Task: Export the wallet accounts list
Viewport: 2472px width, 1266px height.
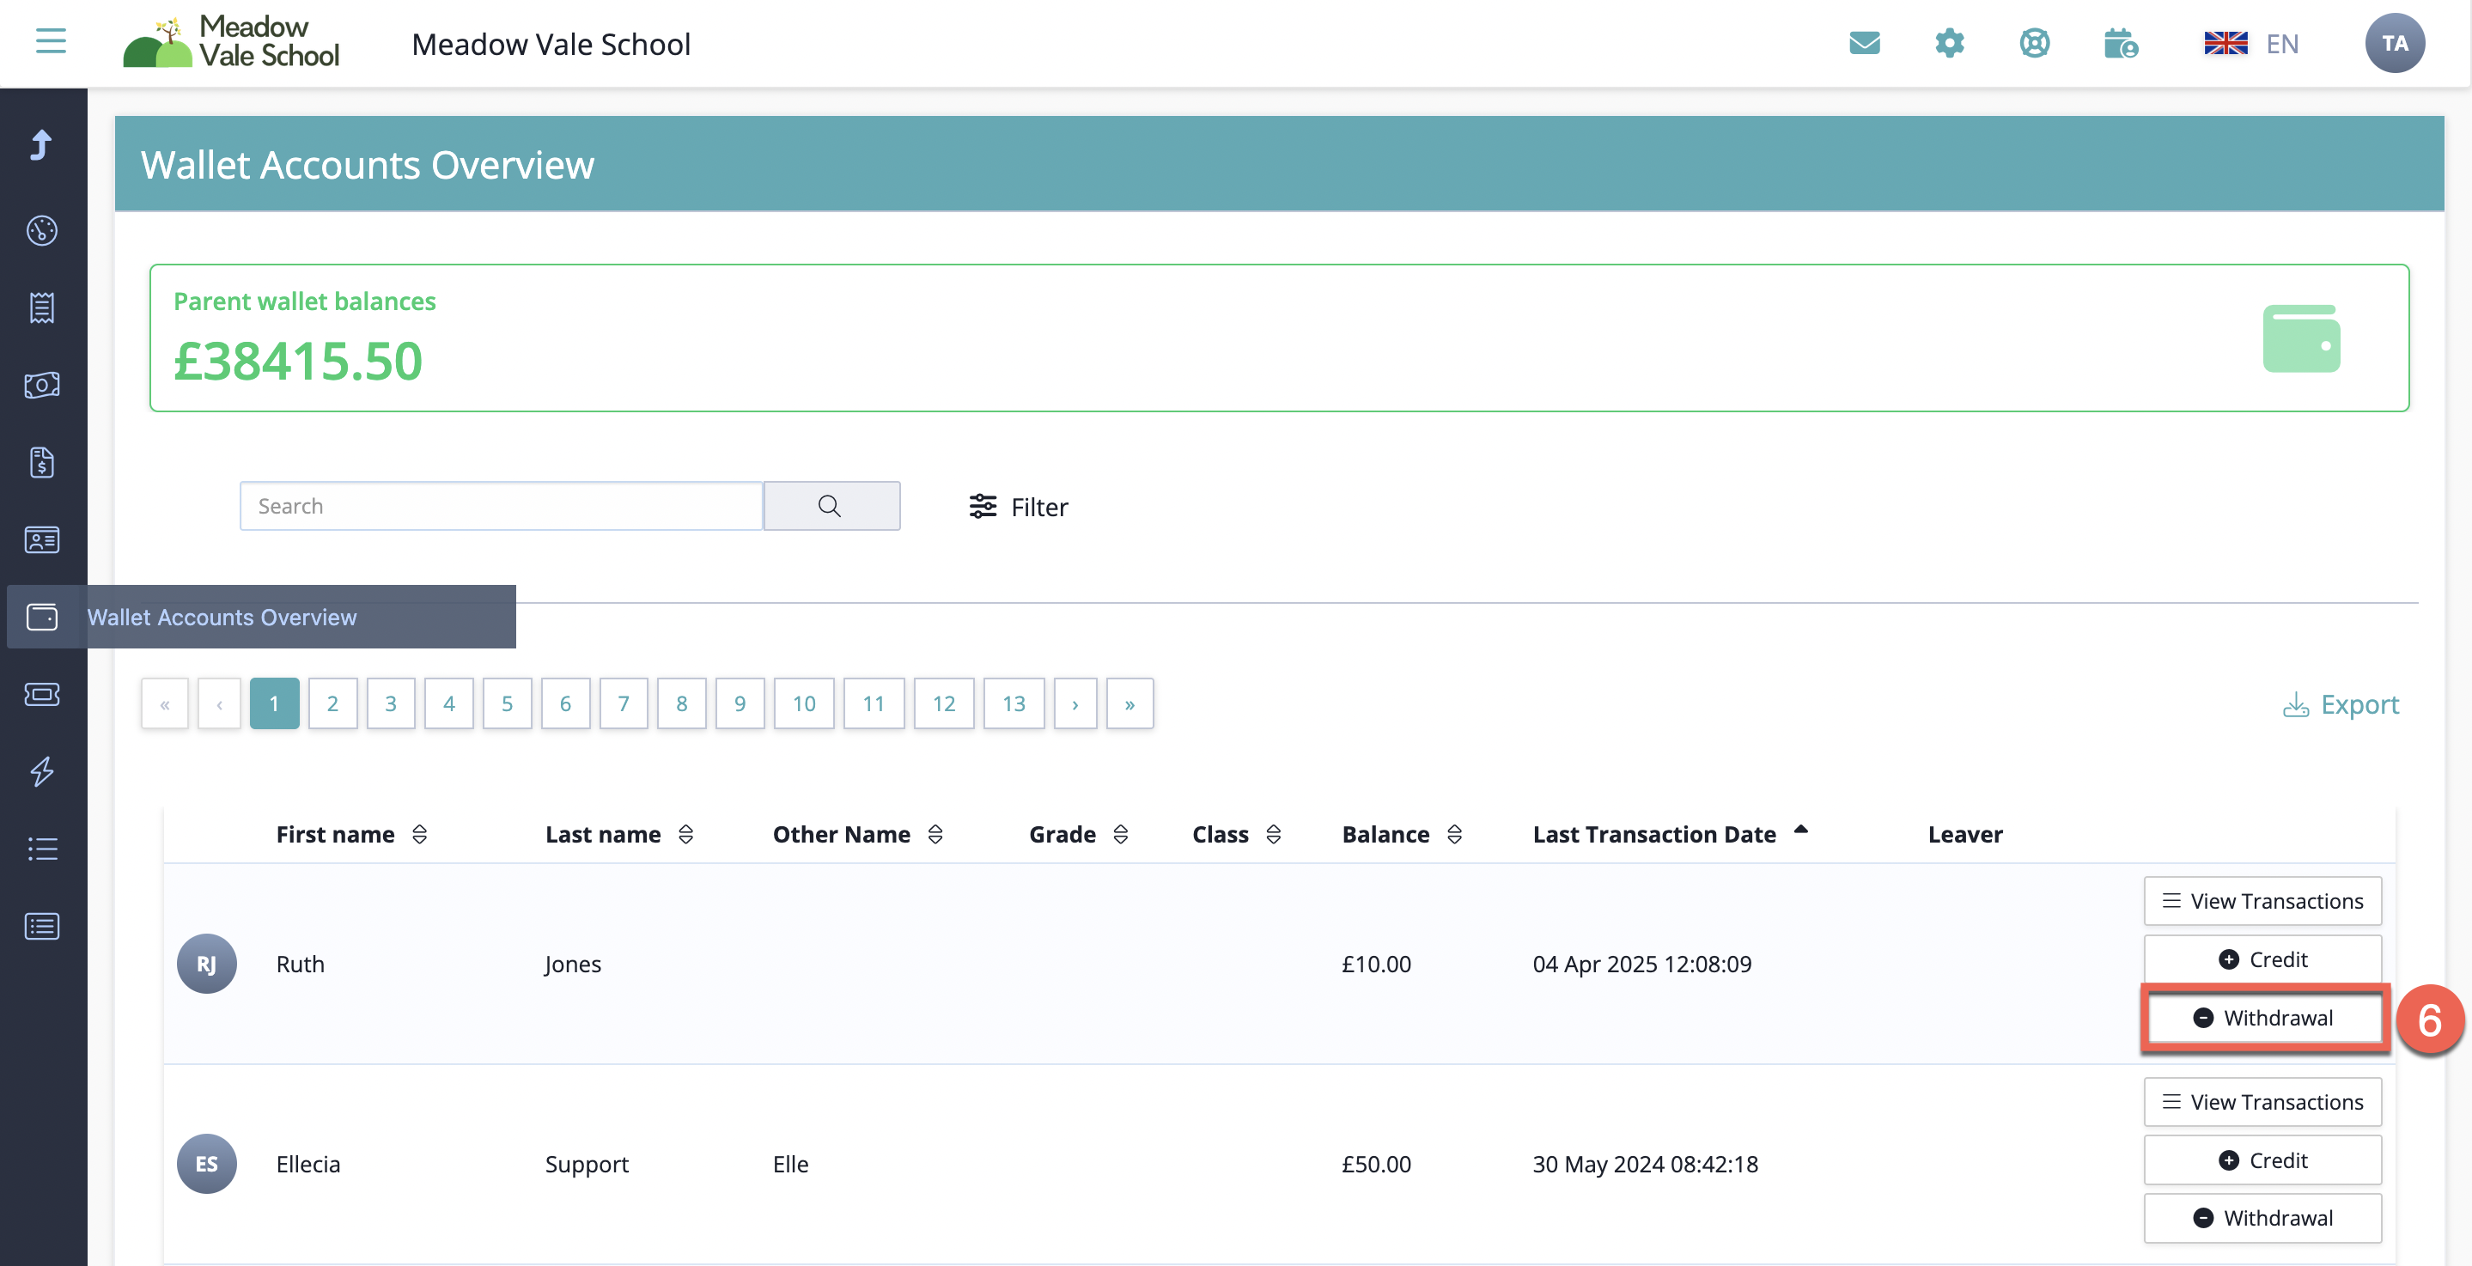Action: (2340, 704)
